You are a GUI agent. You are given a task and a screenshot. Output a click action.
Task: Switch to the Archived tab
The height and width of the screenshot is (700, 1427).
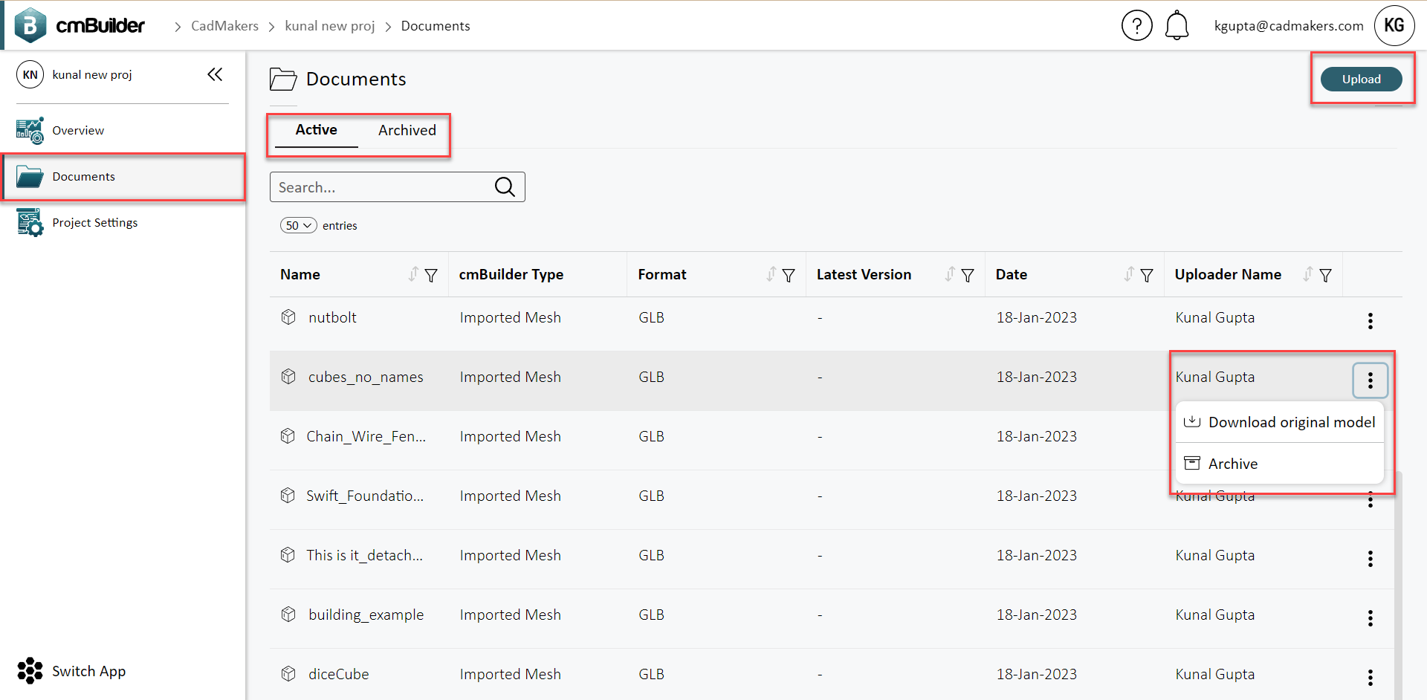pos(407,130)
